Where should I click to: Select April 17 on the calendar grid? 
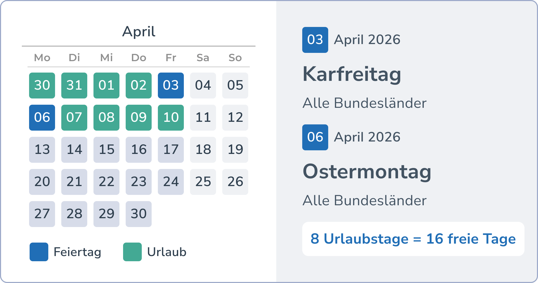pyautogui.click(x=171, y=150)
